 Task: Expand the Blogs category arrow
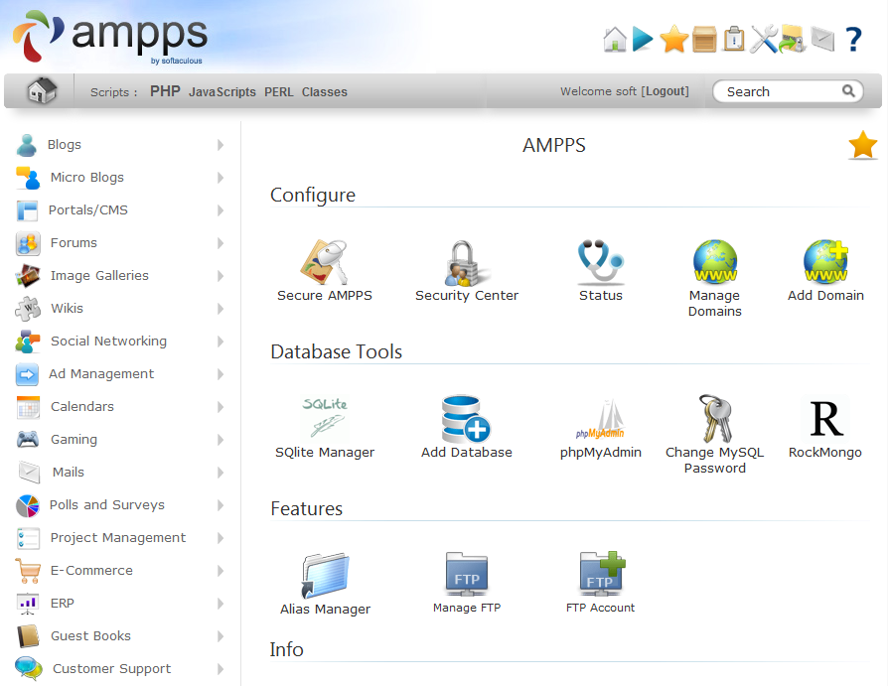pyautogui.click(x=221, y=145)
